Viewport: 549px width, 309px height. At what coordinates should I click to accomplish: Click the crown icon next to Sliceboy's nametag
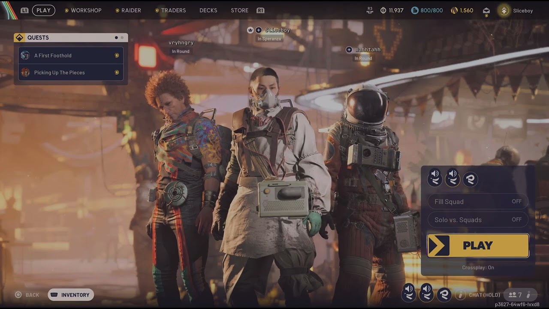250,30
